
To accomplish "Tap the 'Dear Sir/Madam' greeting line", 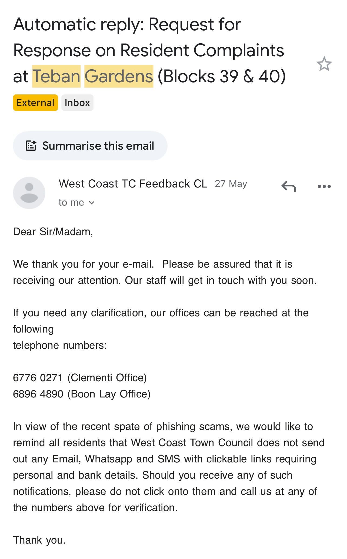I will coord(53,232).
